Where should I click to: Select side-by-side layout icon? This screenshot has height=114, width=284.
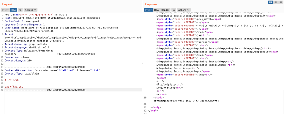tap(271, 2)
